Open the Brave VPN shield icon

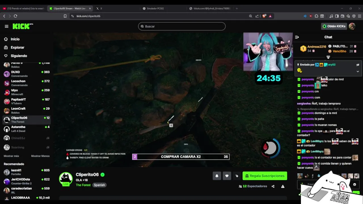point(354,16)
